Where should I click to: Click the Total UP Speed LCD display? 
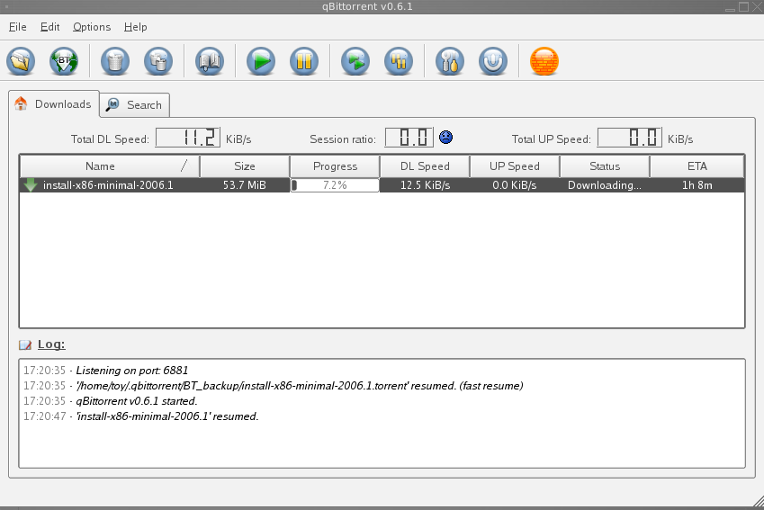tap(630, 138)
